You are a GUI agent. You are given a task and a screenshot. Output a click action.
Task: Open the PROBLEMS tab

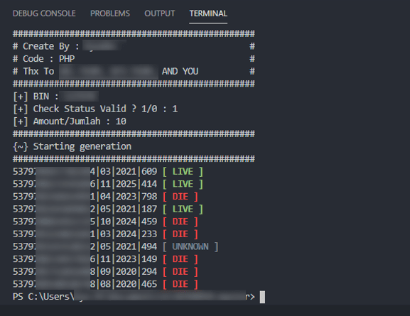coord(110,13)
